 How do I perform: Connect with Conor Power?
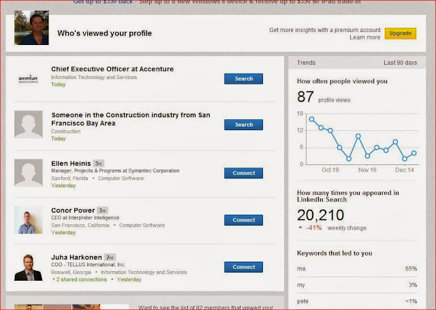(x=244, y=220)
